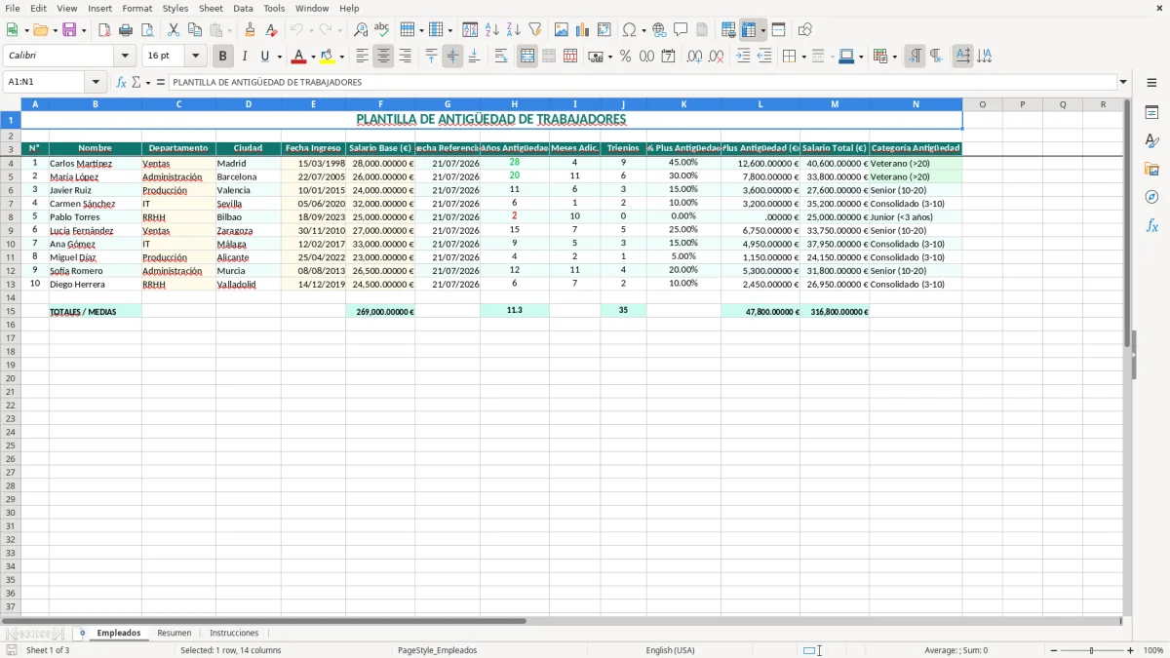Click the Clone Formatting paintbrush icon
1170x658 pixels.
251,30
